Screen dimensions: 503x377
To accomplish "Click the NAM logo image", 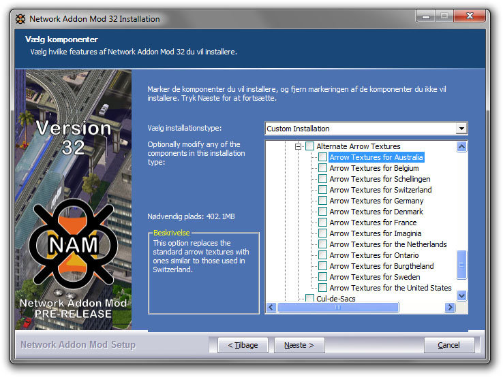I will pyautogui.click(x=74, y=243).
